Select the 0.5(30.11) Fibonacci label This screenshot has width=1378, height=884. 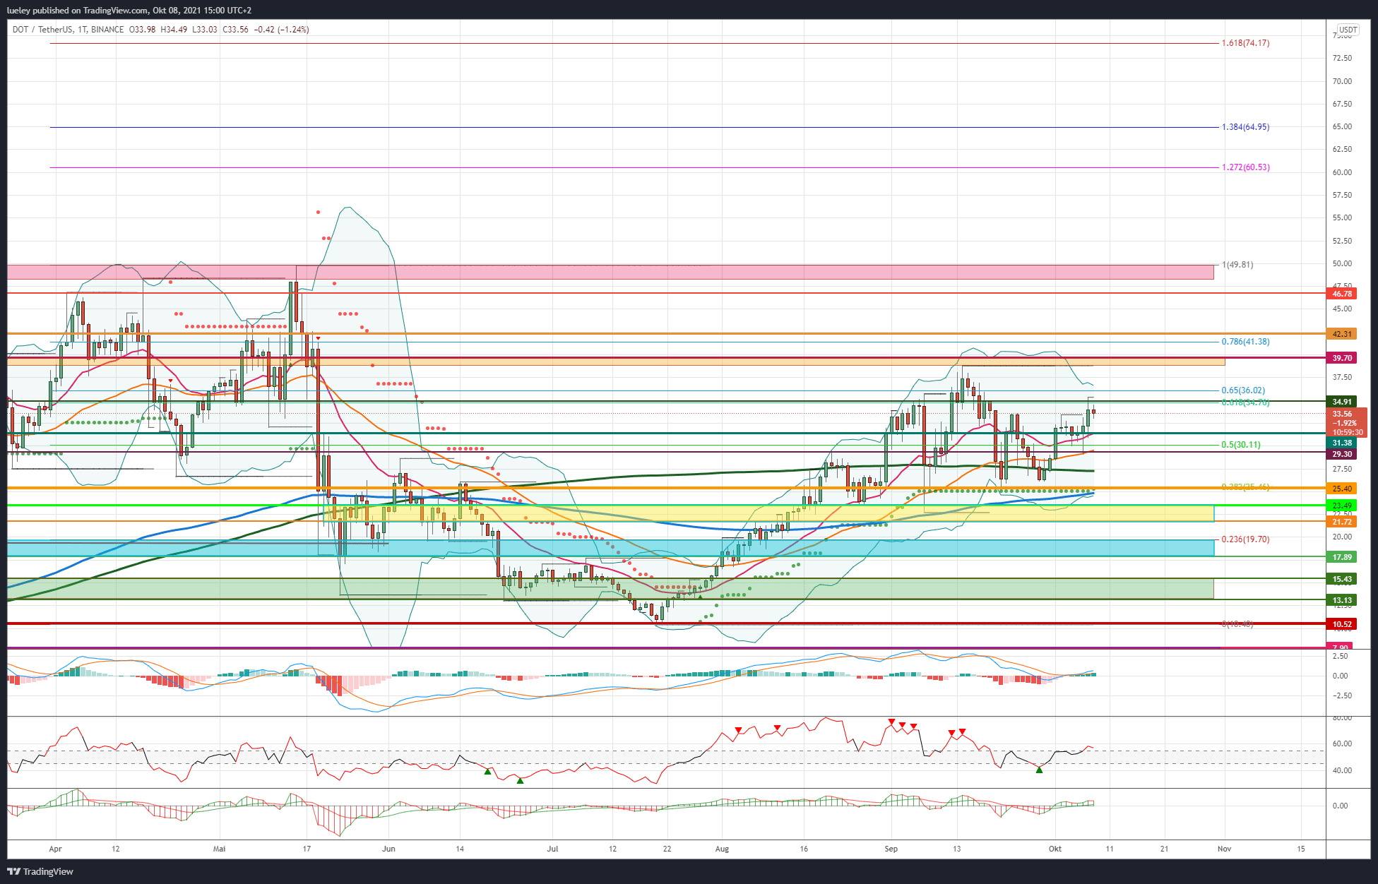1241,445
